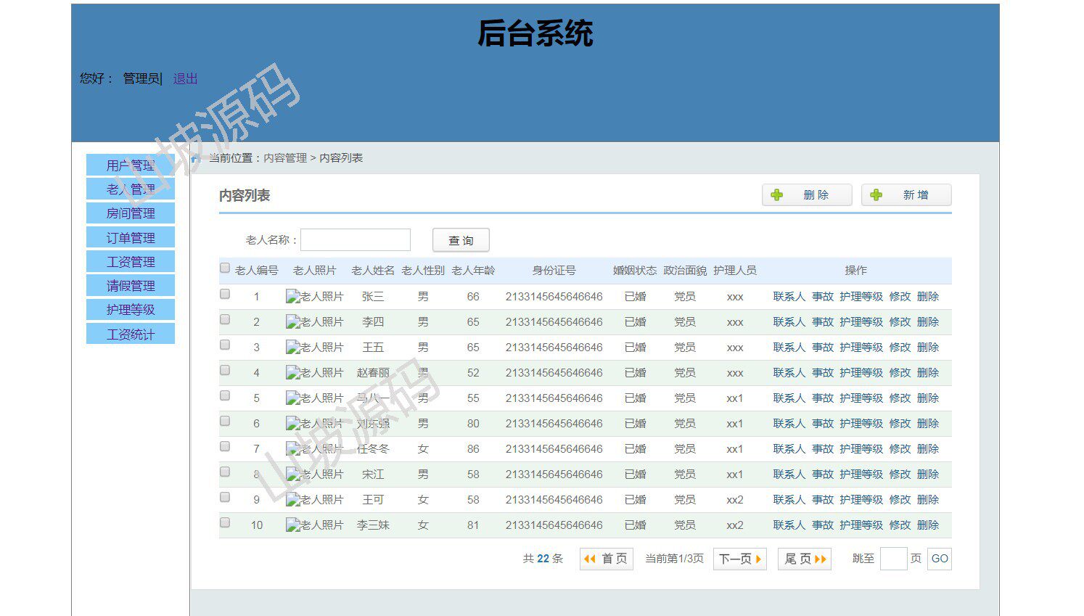Viewport: 1084px width, 616px height.
Task: Open 老人管理 in the sidebar
Action: coord(131,189)
